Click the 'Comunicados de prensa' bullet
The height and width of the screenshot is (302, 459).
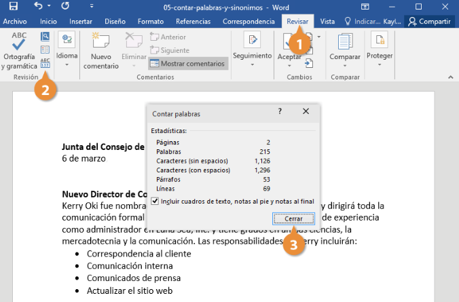(x=134, y=278)
